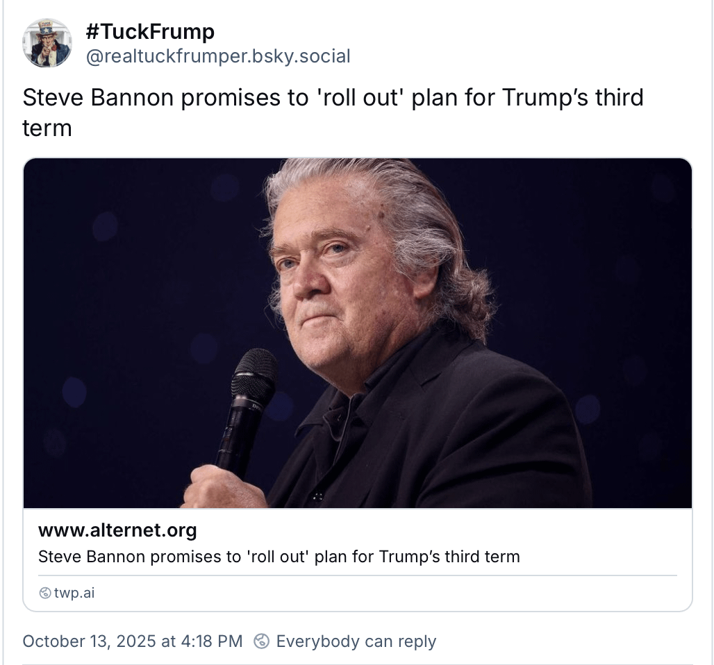Viewport: 714px width, 665px height.
Task: Click the globe icon beside twp.ai
Action: (45, 593)
